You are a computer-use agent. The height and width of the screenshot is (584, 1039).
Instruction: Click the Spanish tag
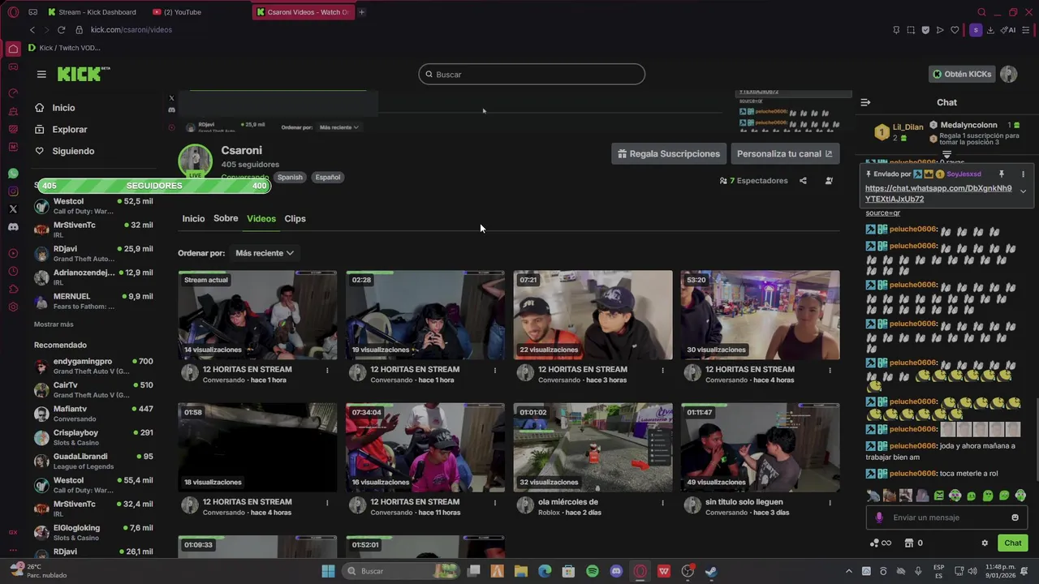(290, 177)
